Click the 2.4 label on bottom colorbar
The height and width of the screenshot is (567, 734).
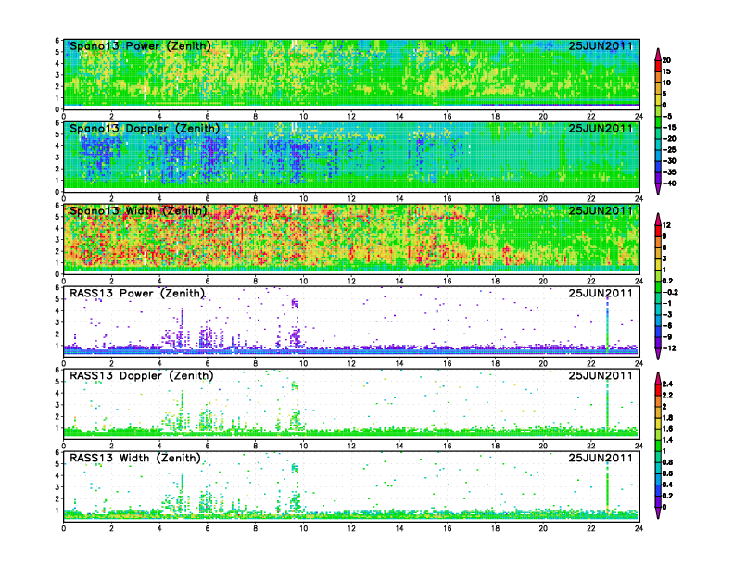(667, 384)
